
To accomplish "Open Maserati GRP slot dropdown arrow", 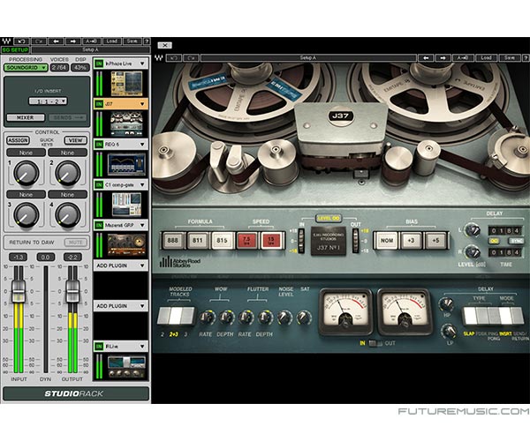I will (142, 225).
